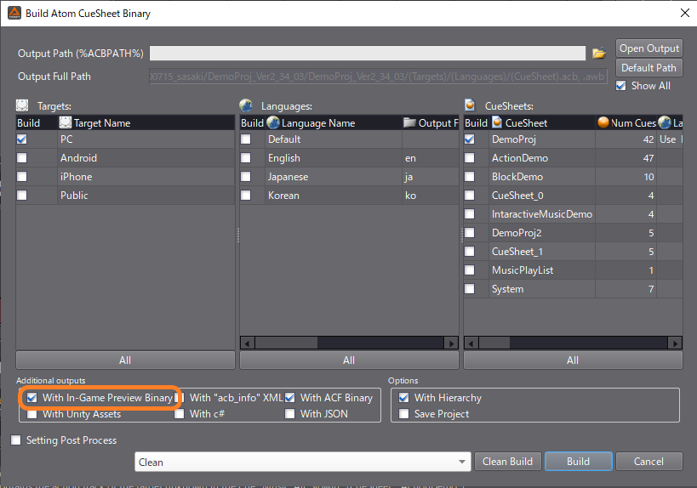Toggle With Hierarchy option checkbox
The height and width of the screenshot is (488, 697).
(404, 397)
